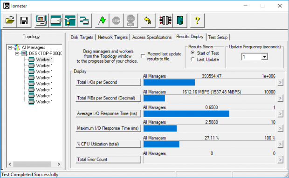This screenshot has width=289, height=178.
Task: Expand Total Error Count arrow
Action: tap(280, 159)
